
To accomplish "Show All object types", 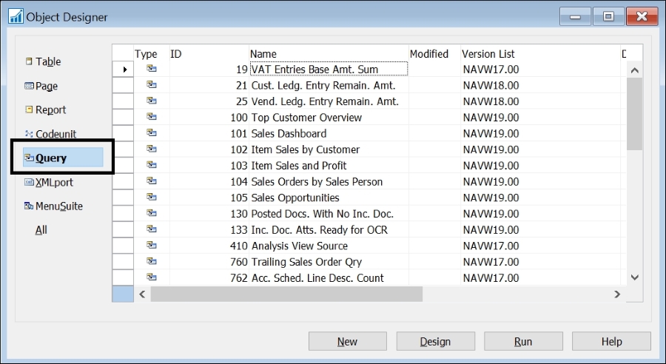I will (41, 230).
